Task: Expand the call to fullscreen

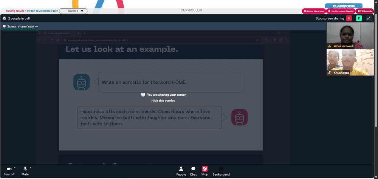Action: click(x=369, y=18)
